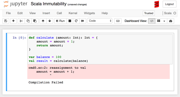180x97 pixels.
Task: Save notebook with the floppy disk icon
Action: [6, 21]
